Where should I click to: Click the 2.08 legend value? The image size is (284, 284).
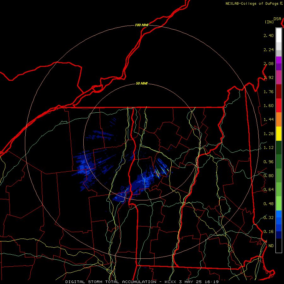tap(269, 63)
